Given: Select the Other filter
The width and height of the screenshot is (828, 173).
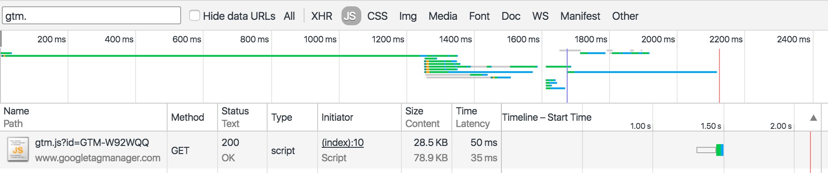Looking at the screenshot, I should (625, 16).
